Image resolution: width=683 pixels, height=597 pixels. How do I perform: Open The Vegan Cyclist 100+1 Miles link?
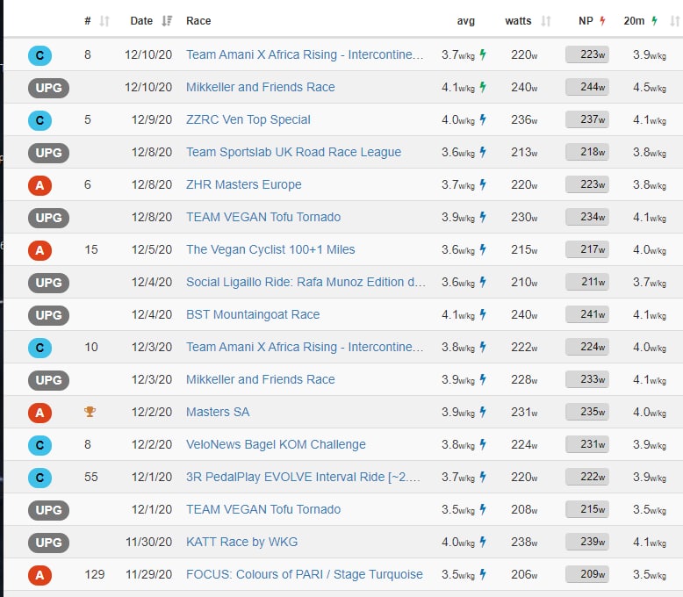(270, 249)
